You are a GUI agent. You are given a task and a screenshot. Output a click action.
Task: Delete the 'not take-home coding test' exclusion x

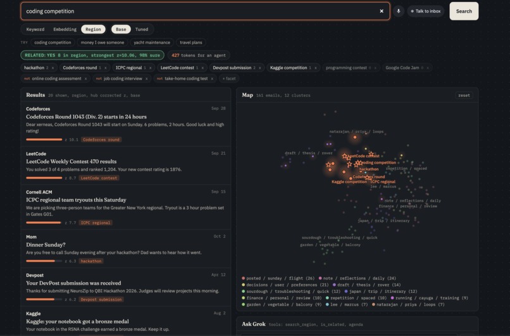click(212, 79)
